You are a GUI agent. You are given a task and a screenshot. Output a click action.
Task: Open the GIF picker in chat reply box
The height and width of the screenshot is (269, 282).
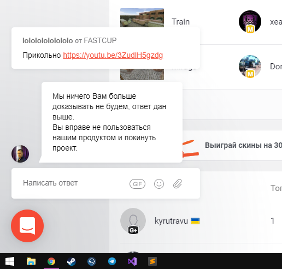[x=137, y=184]
